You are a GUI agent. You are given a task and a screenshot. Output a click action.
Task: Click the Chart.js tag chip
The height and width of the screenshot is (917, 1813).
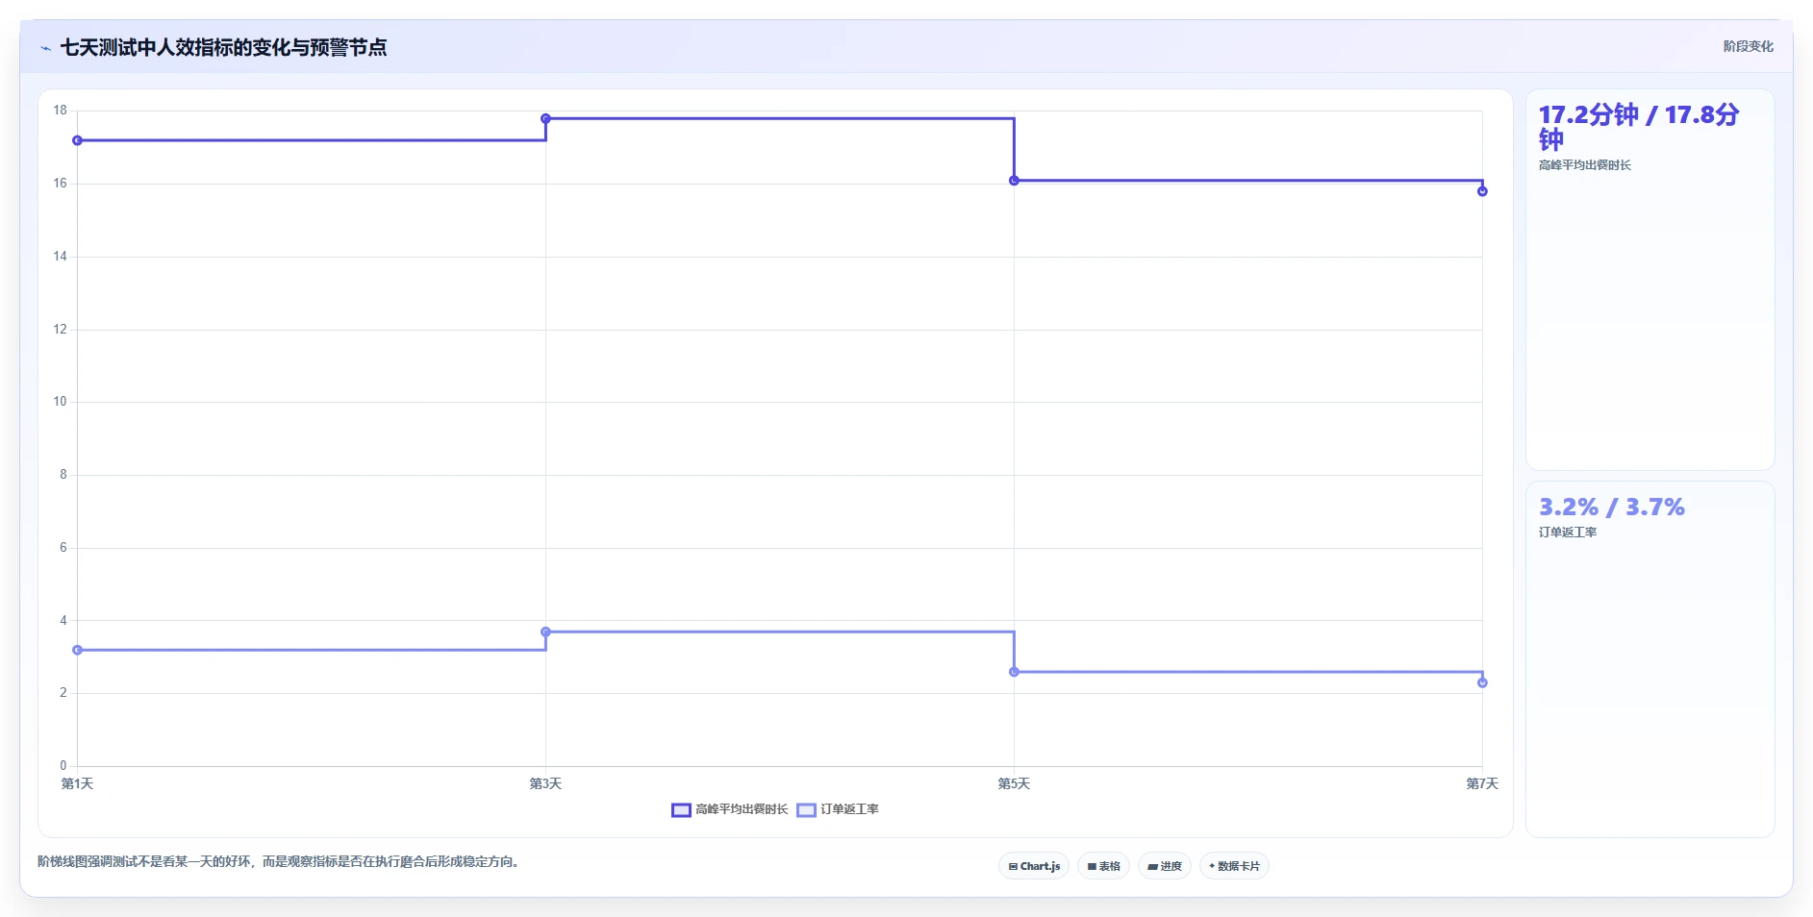click(1034, 866)
